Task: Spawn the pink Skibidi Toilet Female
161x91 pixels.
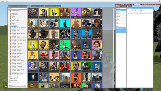Action: pyautogui.click(x=54, y=56)
